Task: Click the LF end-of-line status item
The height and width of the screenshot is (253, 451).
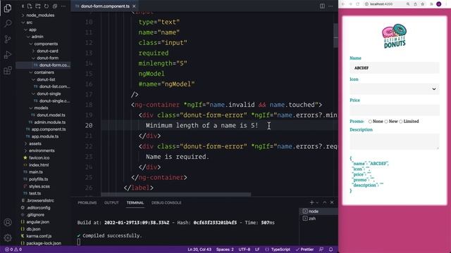Action: 257,249
